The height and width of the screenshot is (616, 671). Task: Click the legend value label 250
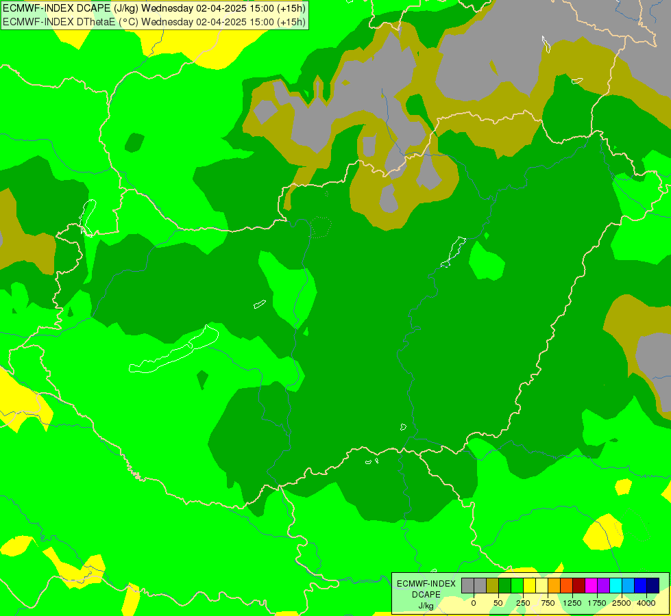pyautogui.click(x=523, y=603)
